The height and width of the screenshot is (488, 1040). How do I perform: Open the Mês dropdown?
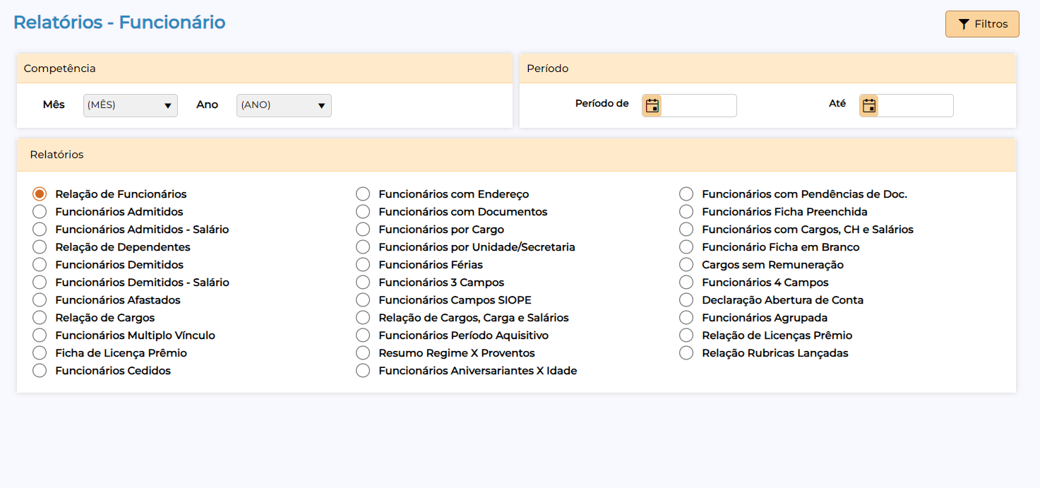(x=130, y=105)
